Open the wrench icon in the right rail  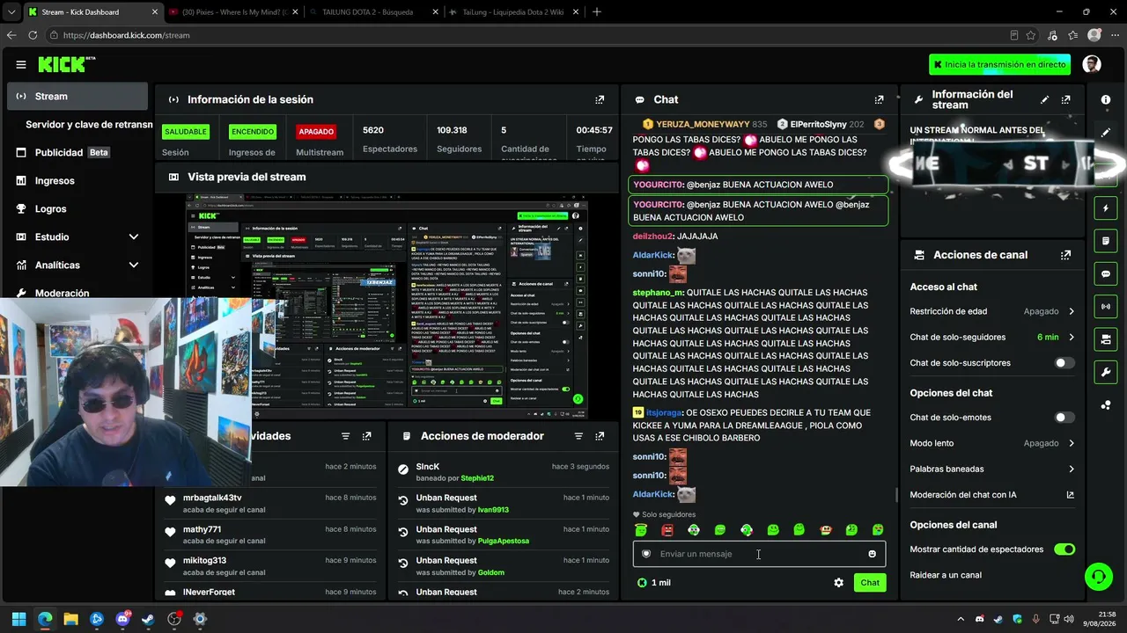pos(1106,372)
